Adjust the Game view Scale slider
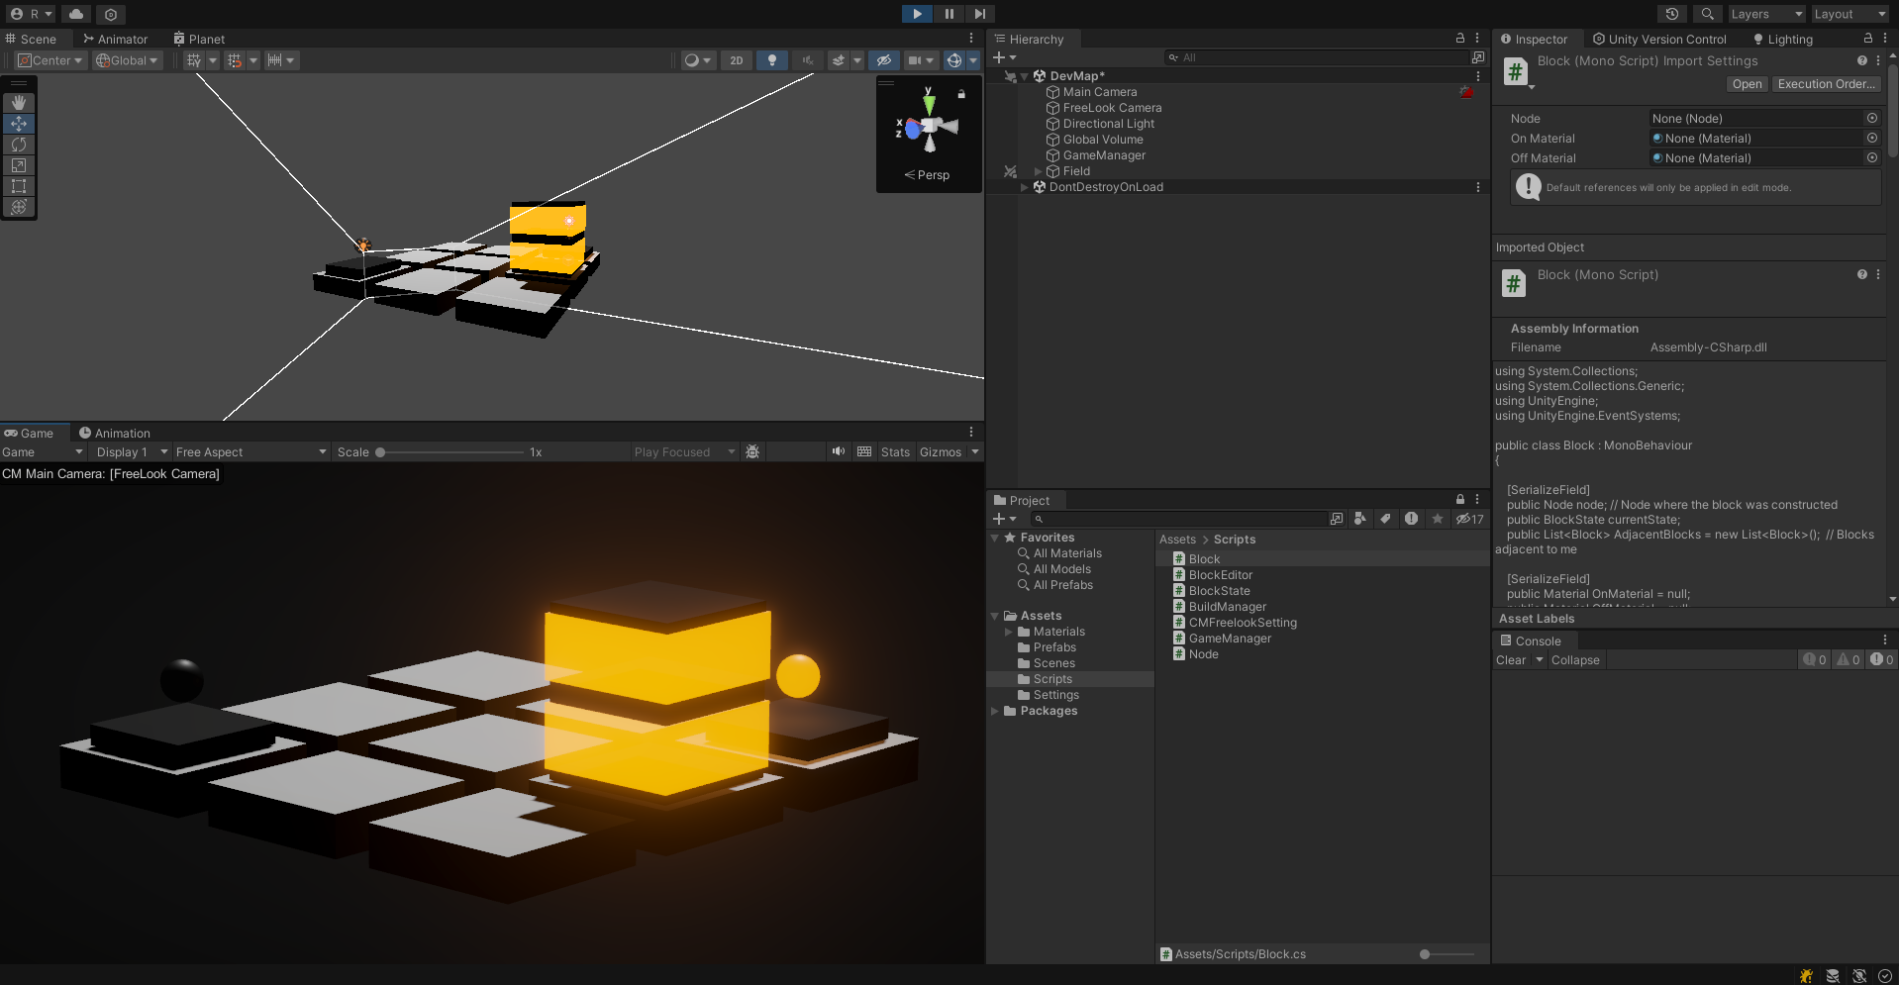The height and width of the screenshot is (985, 1899). pyautogui.click(x=380, y=452)
